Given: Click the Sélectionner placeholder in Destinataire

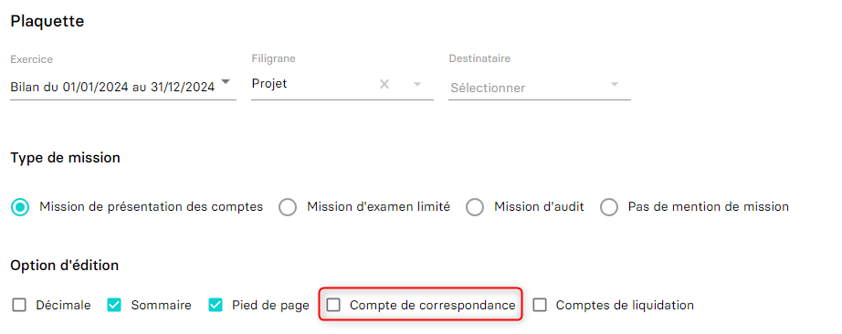Looking at the screenshot, I should 488,88.
